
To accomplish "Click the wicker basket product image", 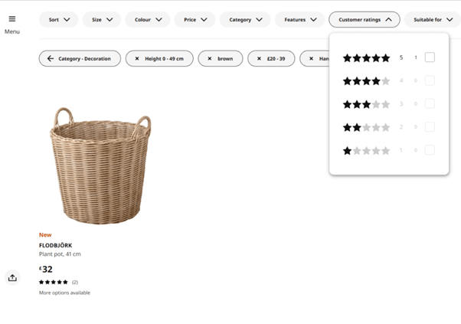I will (99, 165).
